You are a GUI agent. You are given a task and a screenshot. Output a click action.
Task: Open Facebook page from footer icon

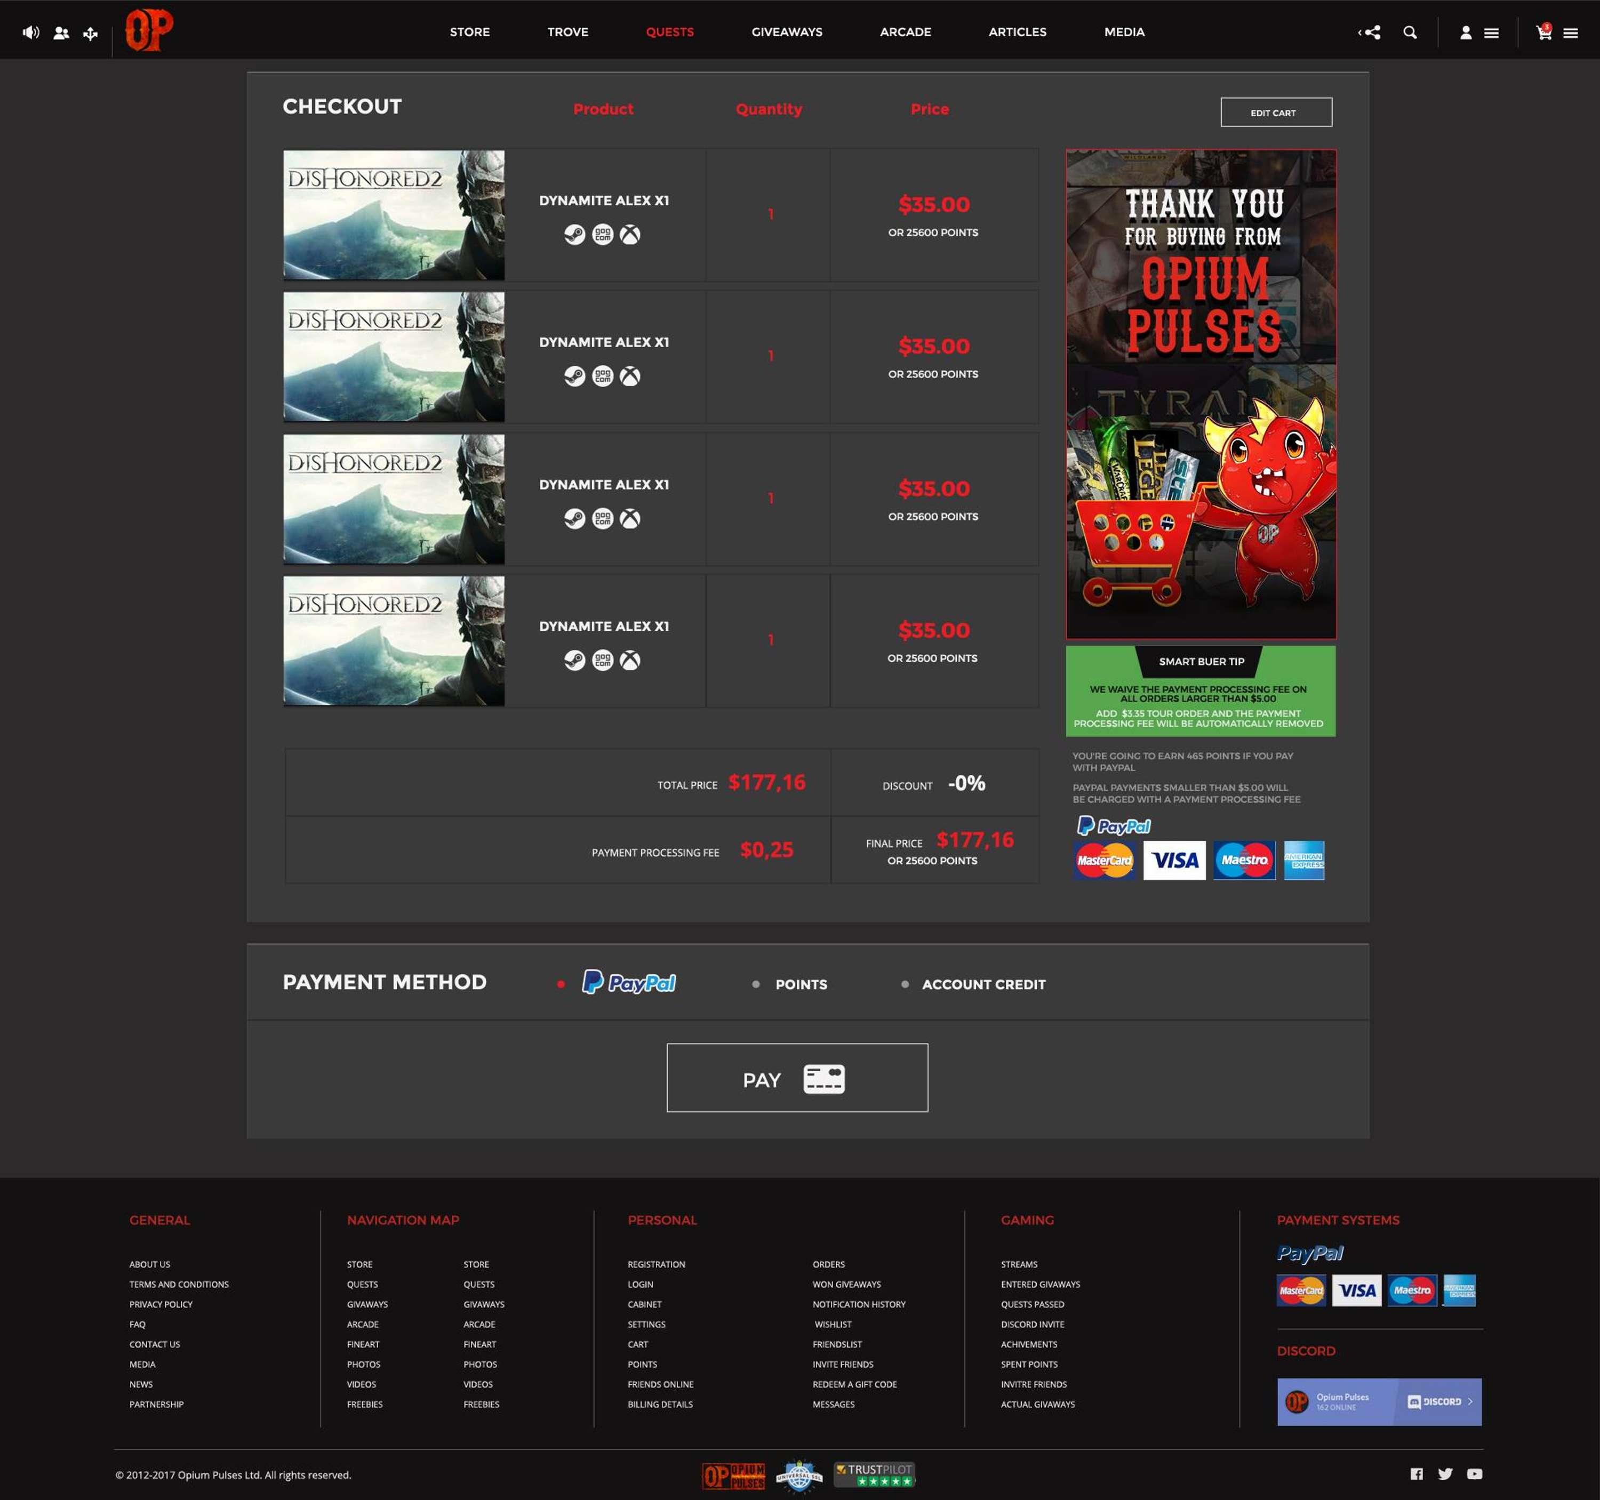click(1417, 1473)
